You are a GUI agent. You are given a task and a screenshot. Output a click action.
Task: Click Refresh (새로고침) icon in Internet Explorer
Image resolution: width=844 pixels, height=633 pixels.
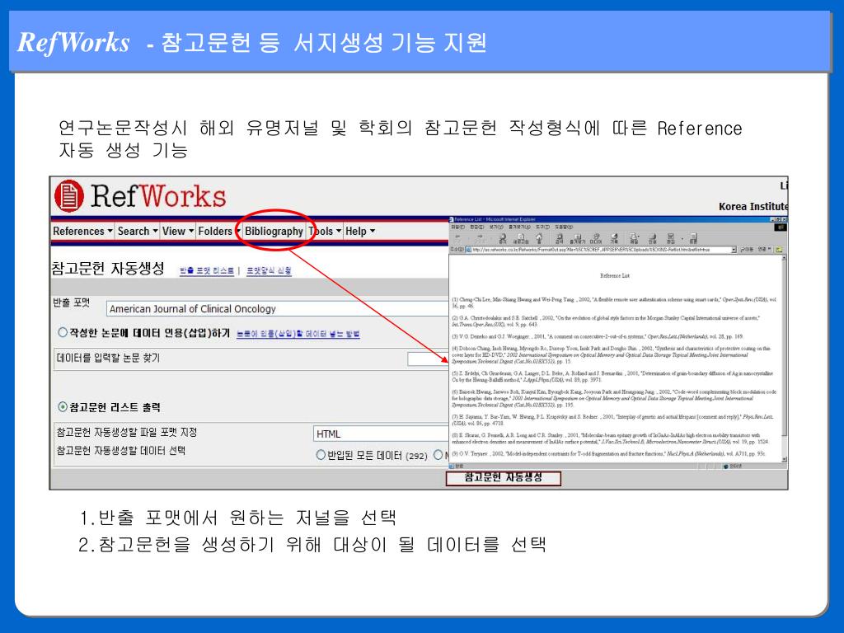tap(521, 238)
